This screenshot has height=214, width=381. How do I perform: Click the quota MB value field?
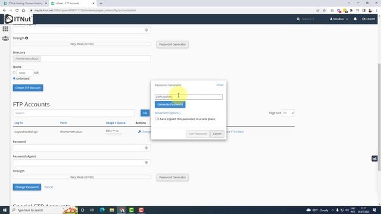[x=25, y=73]
